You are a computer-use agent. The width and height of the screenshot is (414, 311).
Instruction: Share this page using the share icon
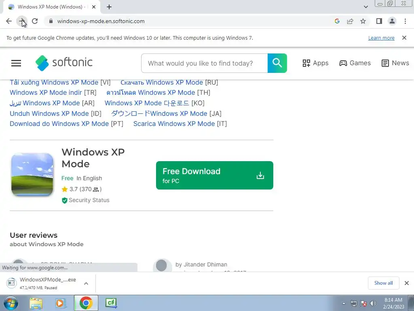click(x=350, y=21)
